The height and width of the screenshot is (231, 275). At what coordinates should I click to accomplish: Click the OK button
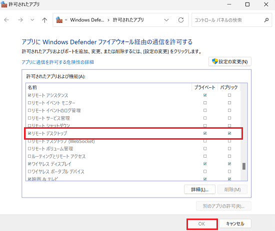coord(202,224)
